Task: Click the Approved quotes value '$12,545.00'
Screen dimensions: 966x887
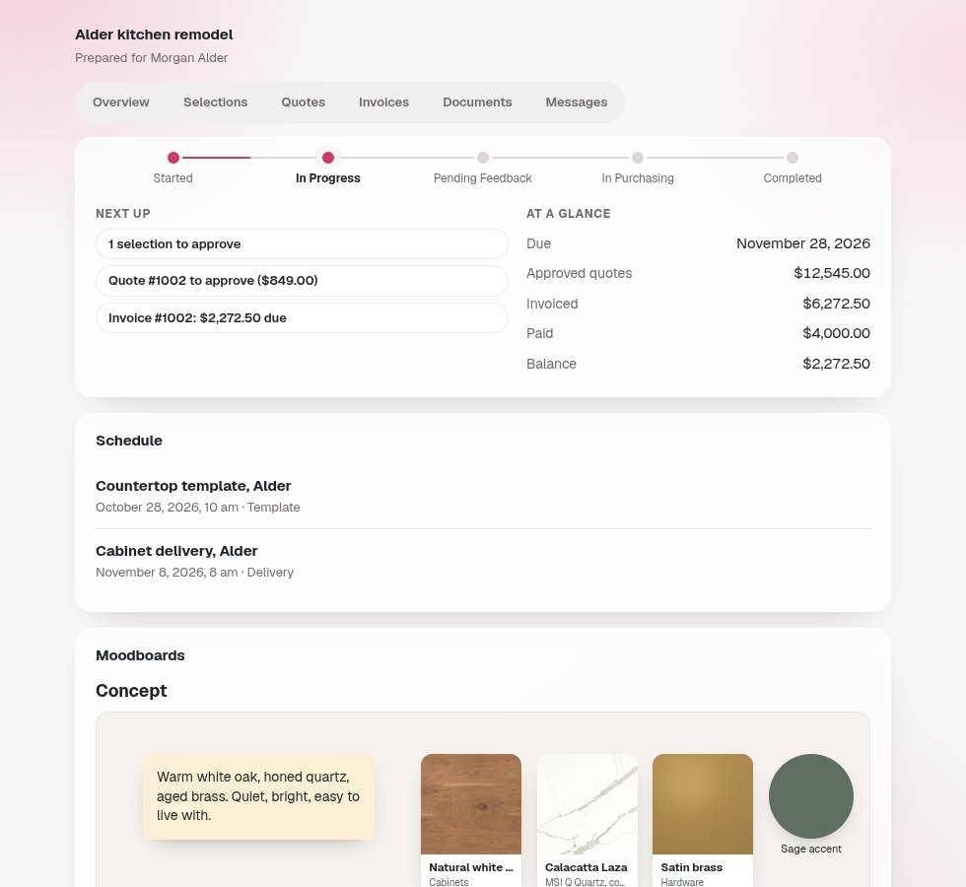Action: (x=832, y=273)
